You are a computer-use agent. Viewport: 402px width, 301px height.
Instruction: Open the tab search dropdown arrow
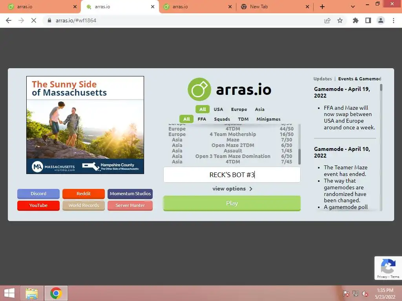tap(353, 7)
